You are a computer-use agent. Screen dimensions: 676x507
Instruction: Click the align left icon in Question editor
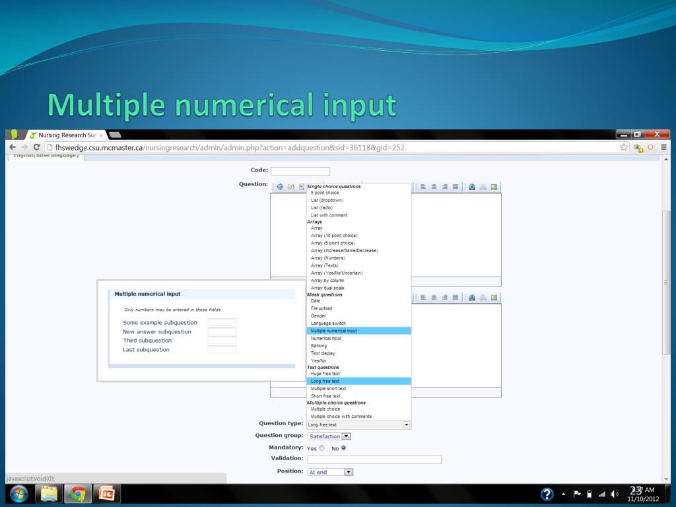click(424, 187)
